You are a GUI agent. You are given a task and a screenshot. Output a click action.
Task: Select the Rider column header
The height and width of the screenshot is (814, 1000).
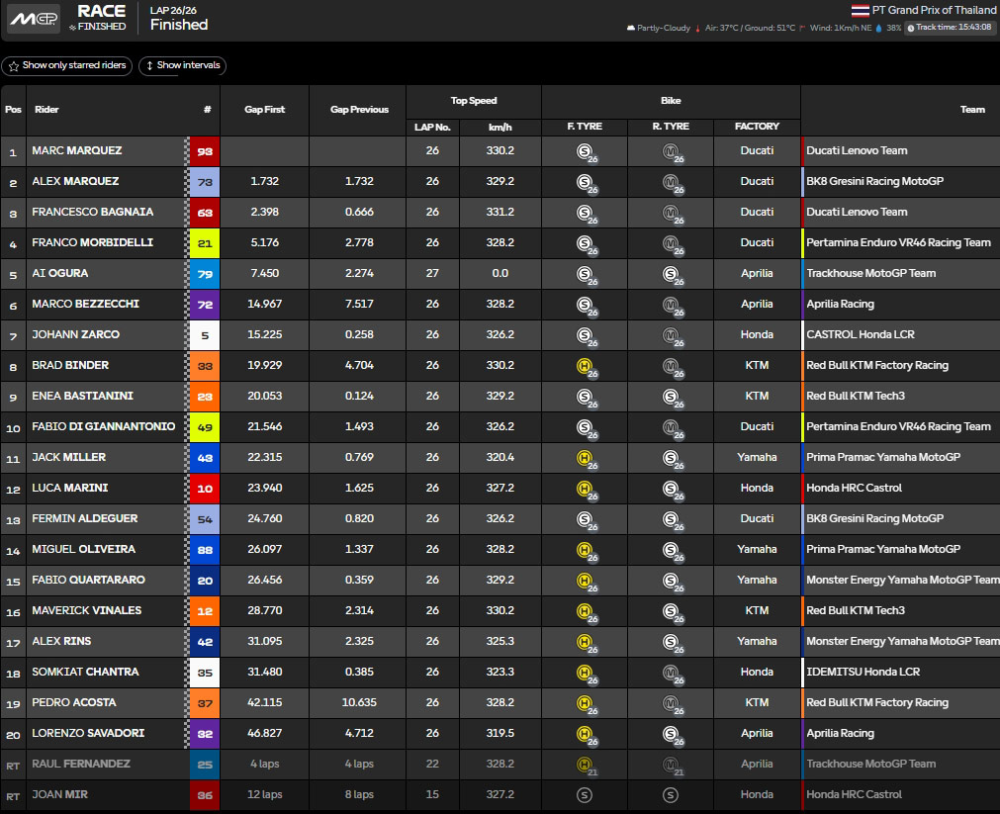pyautogui.click(x=47, y=110)
